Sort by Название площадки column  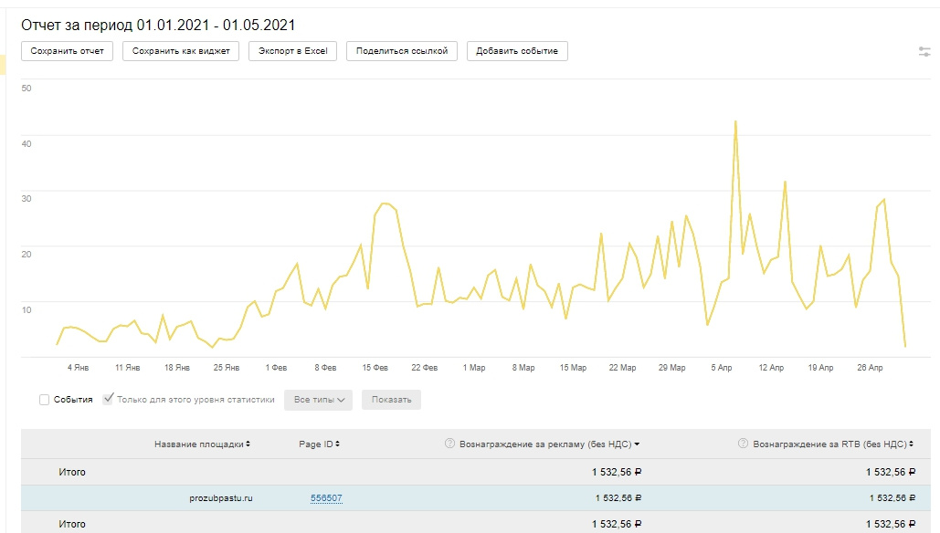tap(202, 444)
